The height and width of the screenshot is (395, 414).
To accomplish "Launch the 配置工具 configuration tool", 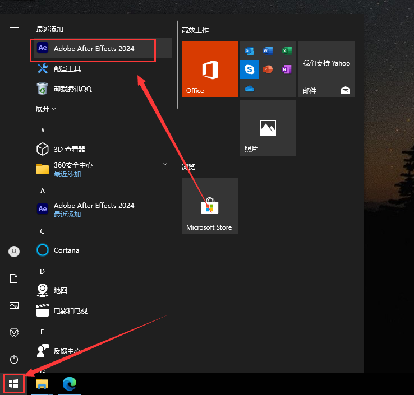I will tap(67, 68).
